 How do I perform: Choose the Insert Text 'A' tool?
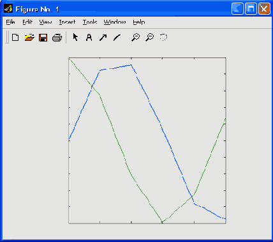click(x=89, y=38)
